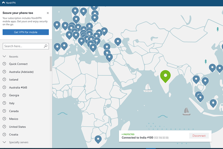Select Croatia from recents
223x149 pixels.
pos(14,134)
